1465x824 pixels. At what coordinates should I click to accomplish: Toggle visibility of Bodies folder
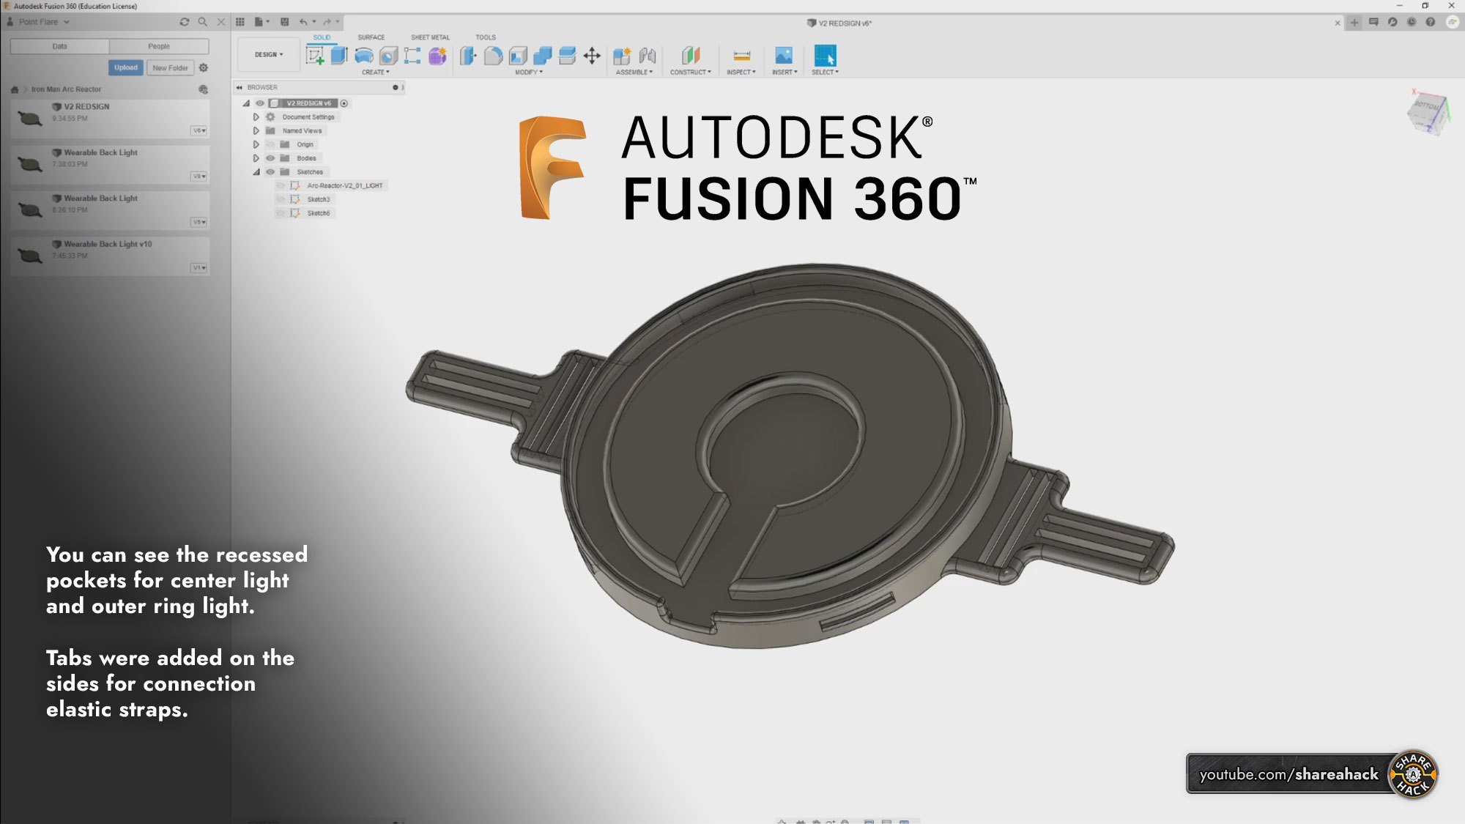click(x=270, y=158)
